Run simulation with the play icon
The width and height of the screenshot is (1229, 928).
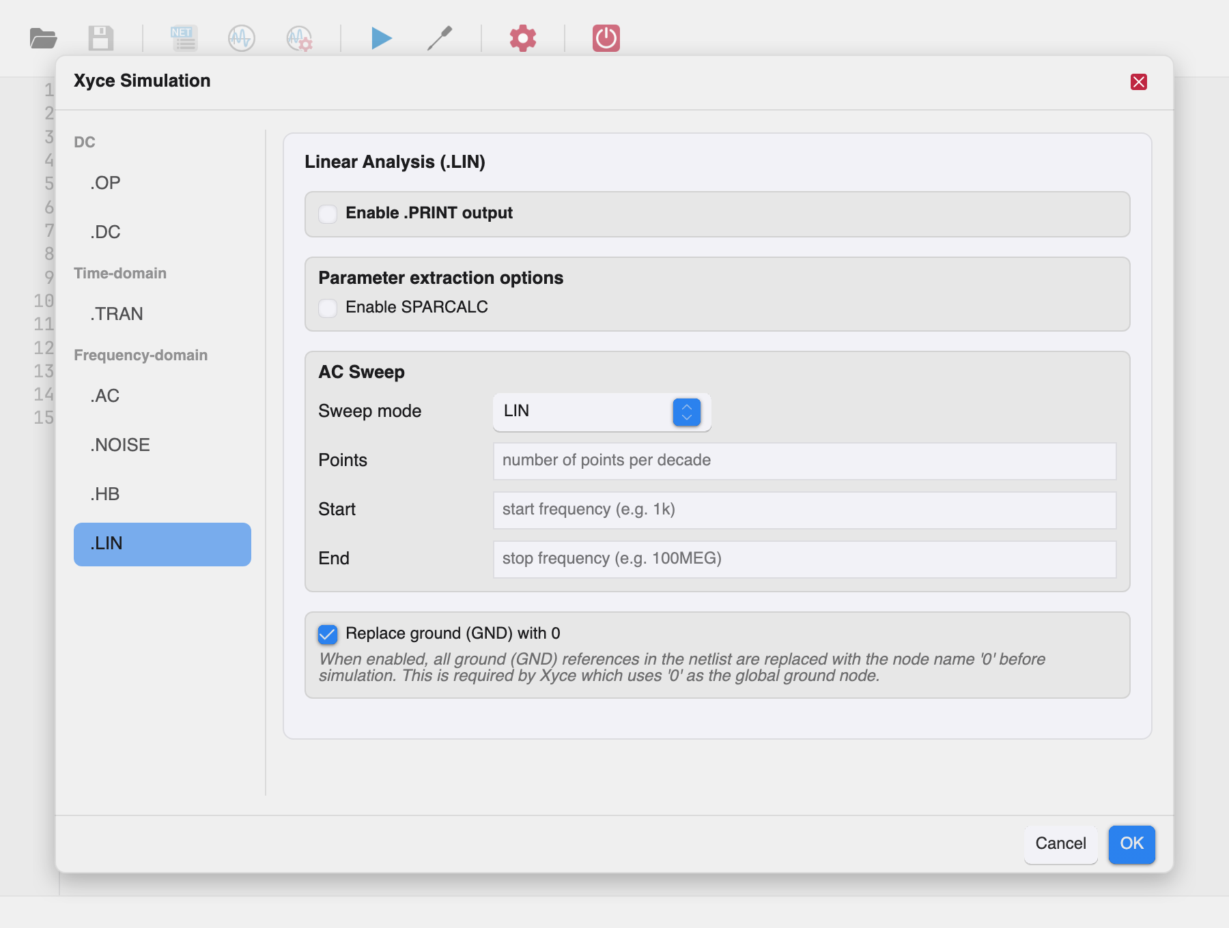click(x=382, y=38)
